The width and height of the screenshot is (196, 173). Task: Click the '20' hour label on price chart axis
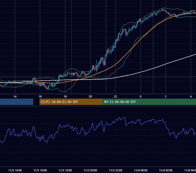(90, 97)
